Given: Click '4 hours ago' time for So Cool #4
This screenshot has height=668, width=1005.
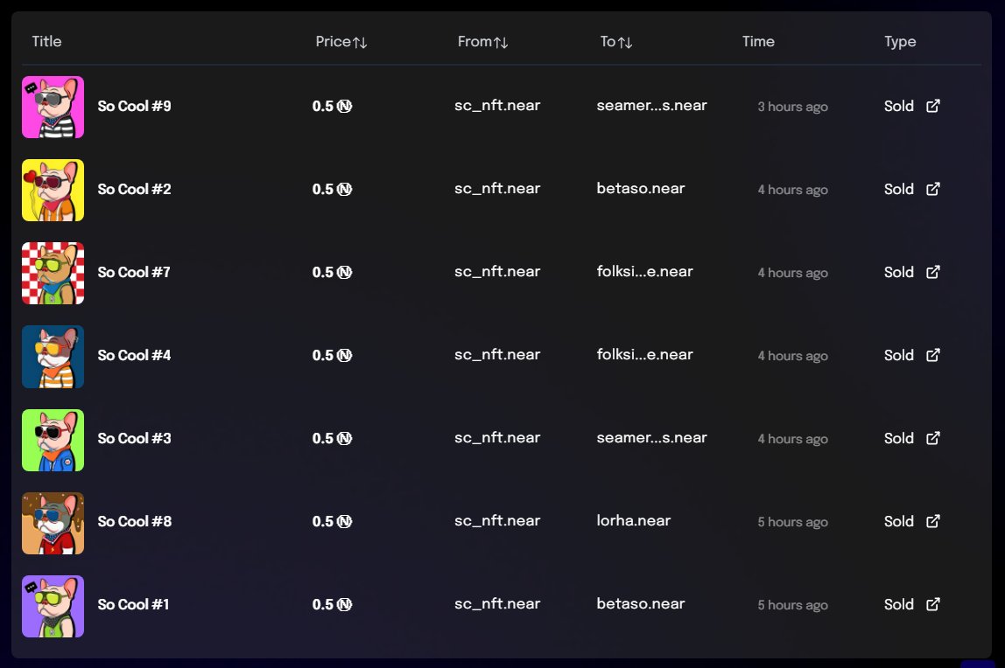Looking at the screenshot, I should pyautogui.click(x=793, y=357).
